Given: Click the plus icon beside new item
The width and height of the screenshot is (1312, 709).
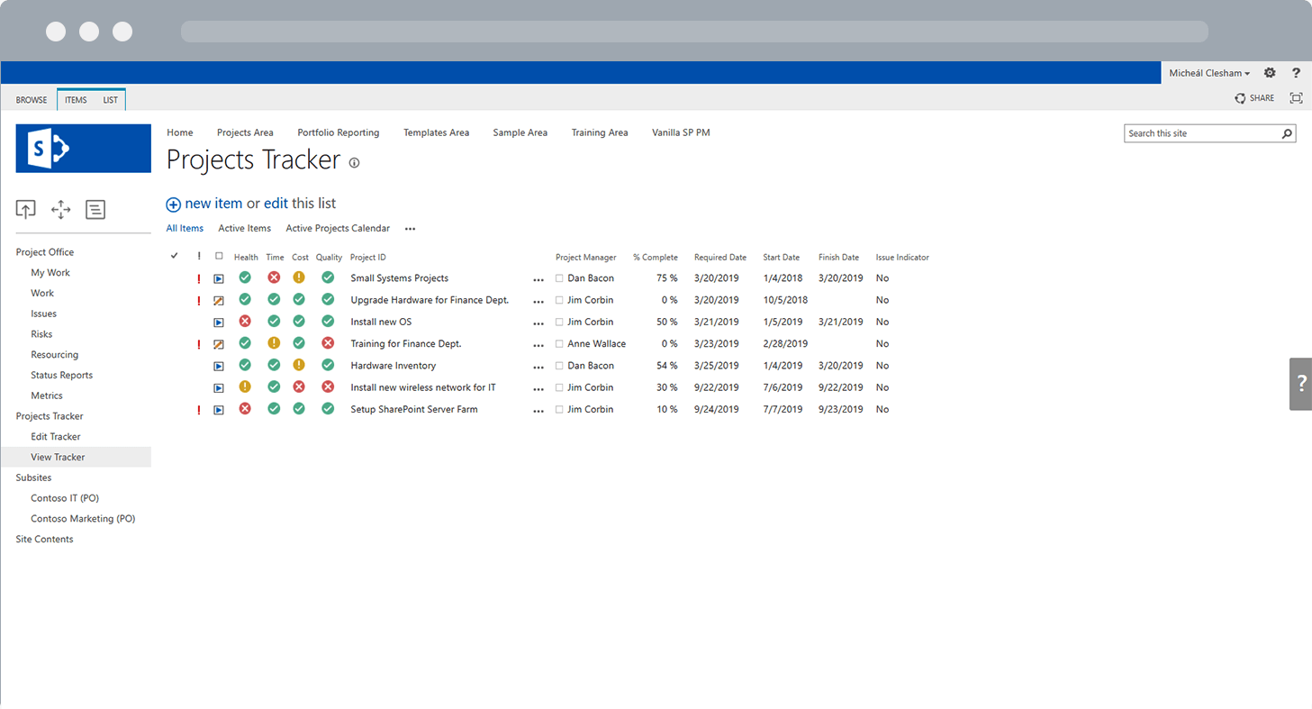Looking at the screenshot, I should coord(174,205).
